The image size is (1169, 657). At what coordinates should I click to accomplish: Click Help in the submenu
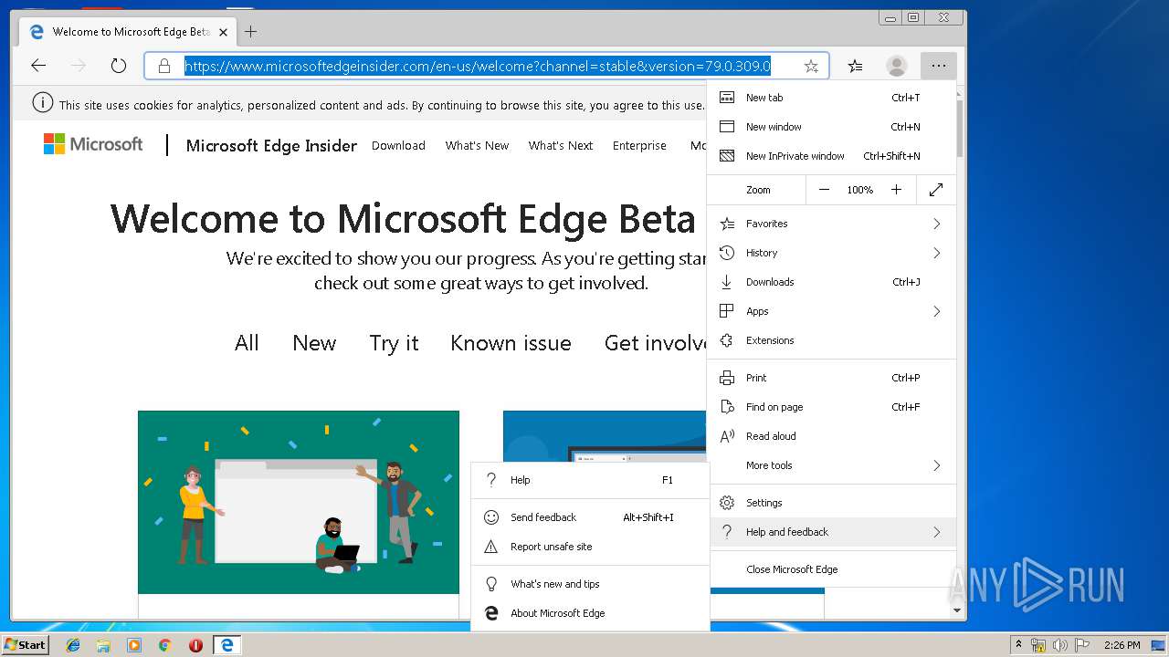[x=590, y=480]
